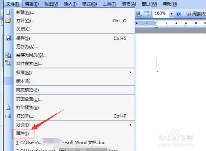Image resolution: width=206 pixels, height=151 pixels.
Task: Open the 表格(A) menu
Action: pyautogui.click(x=129, y=4)
